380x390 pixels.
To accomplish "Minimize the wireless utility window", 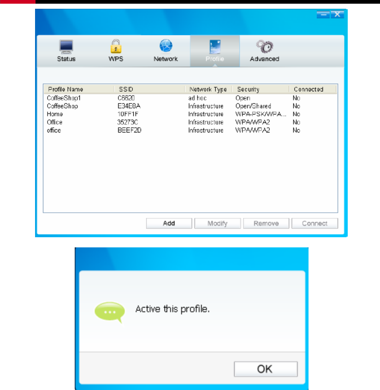I will click(323, 15).
